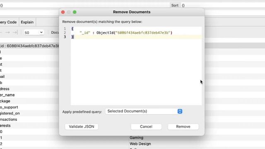The width and height of the screenshot is (265, 149).
Task: Click green zoom button of dialog
Action: click(75, 12)
